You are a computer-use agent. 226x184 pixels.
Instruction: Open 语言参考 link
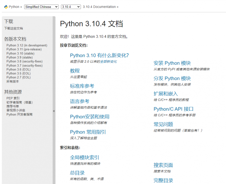80,102
